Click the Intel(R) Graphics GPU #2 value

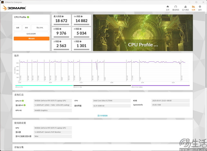[53, 110]
